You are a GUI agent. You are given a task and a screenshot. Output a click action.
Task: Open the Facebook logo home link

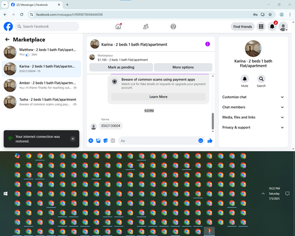(x=8, y=27)
